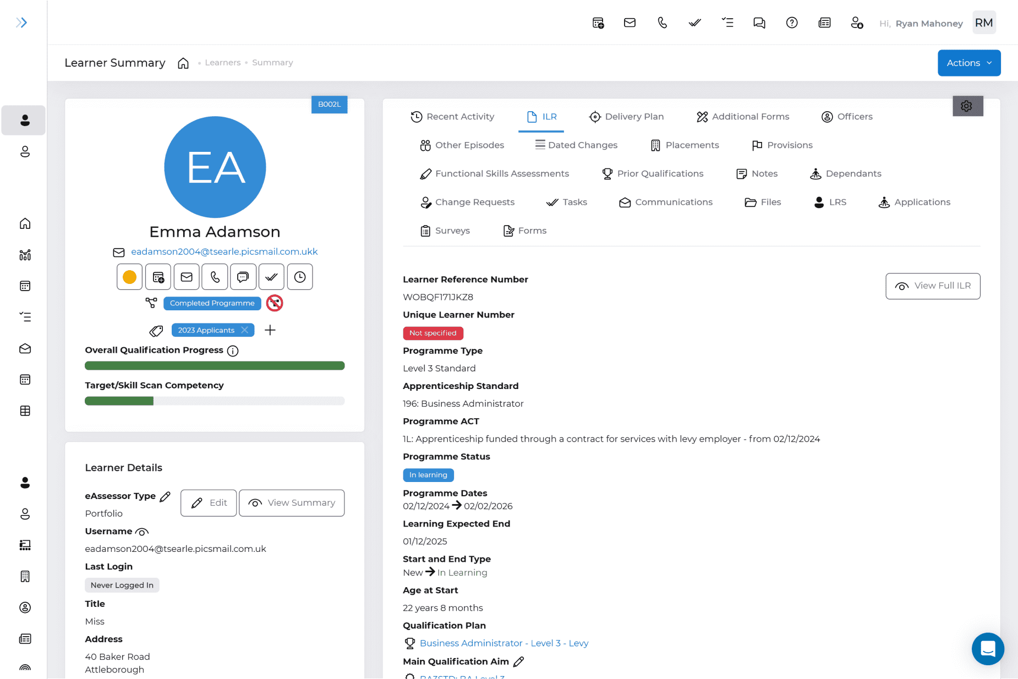Open the help icon in the top toolbar
The height and width of the screenshot is (679, 1018).
(792, 23)
